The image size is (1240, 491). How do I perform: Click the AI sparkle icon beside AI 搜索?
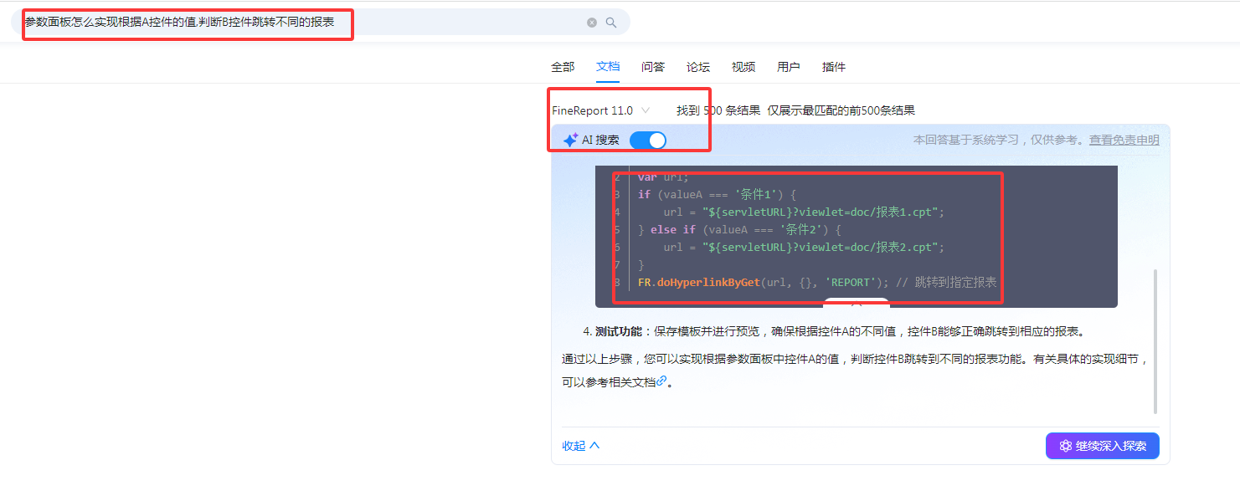coord(570,141)
